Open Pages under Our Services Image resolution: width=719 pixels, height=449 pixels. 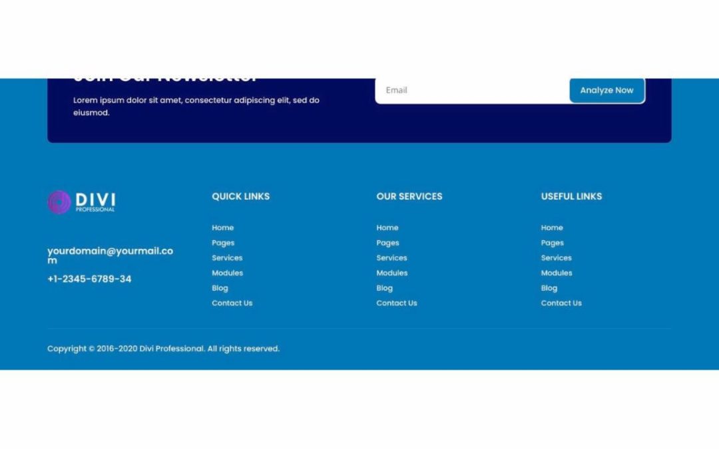pyautogui.click(x=387, y=243)
